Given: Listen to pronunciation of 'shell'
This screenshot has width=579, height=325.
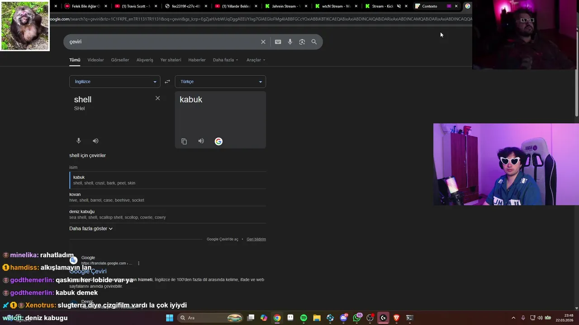Looking at the screenshot, I should 95,141.
